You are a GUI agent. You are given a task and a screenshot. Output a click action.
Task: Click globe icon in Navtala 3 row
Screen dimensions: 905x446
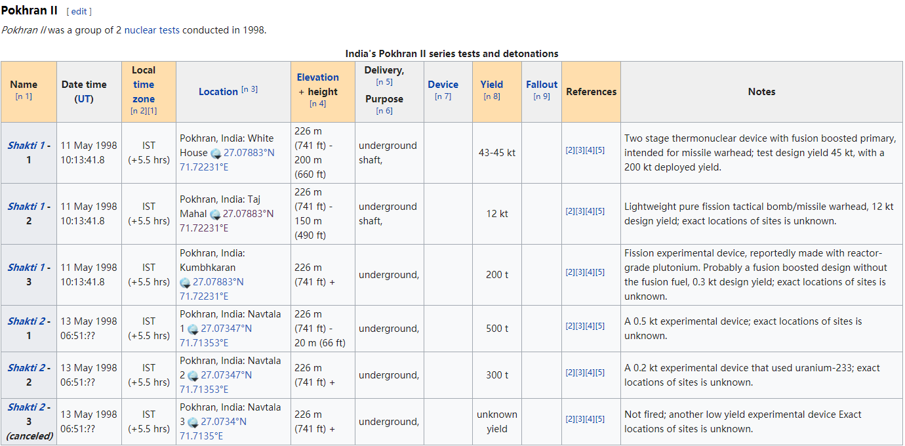(x=193, y=422)
